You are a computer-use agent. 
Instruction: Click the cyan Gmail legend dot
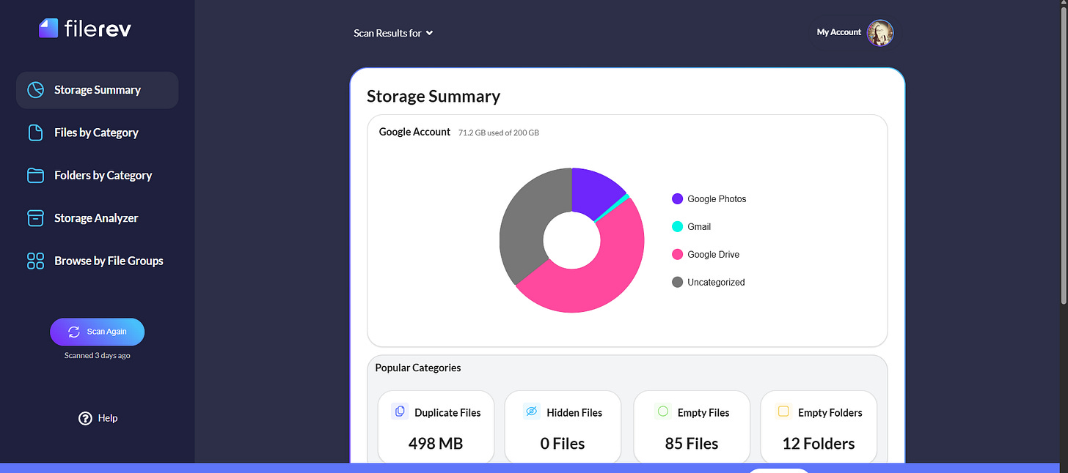tap(678, 227)
